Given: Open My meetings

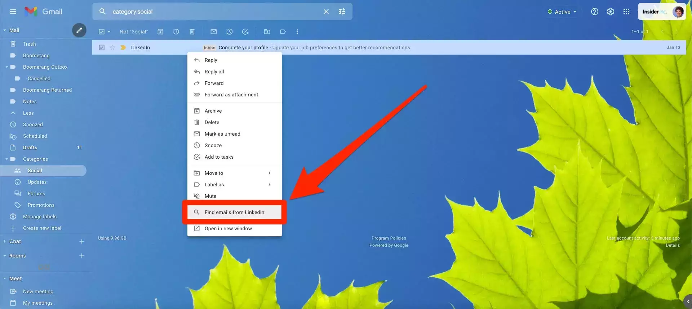Looking at the screenshot, I should click(x=38, y=303).
